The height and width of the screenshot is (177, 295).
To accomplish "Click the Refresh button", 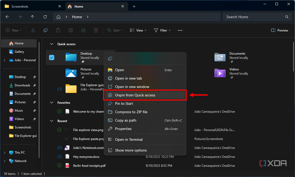I will [45, 17].
